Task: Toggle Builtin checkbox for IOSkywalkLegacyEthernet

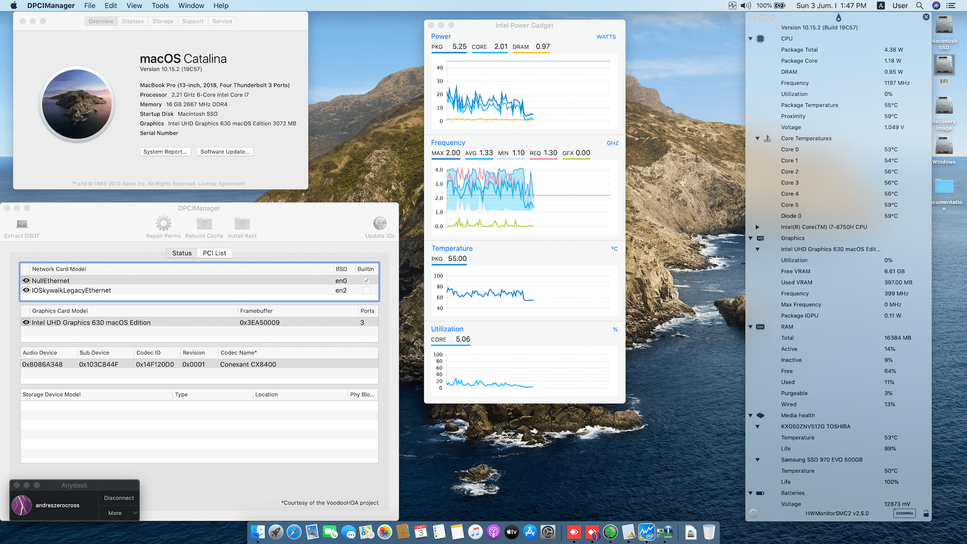Action: pyautogui.click(x=366, y=290)
